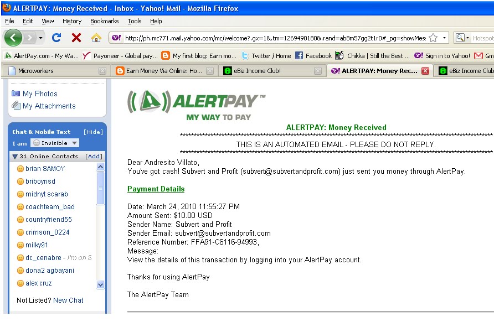This screenshot has height=332, width=494.
Task: Stop loading the page with red X
Action: click(x=76, y=38)
